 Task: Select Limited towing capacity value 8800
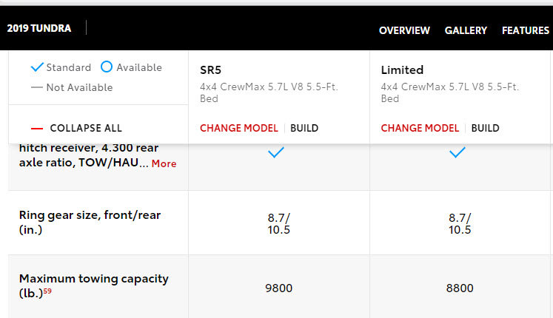click(x=460, y=288)
